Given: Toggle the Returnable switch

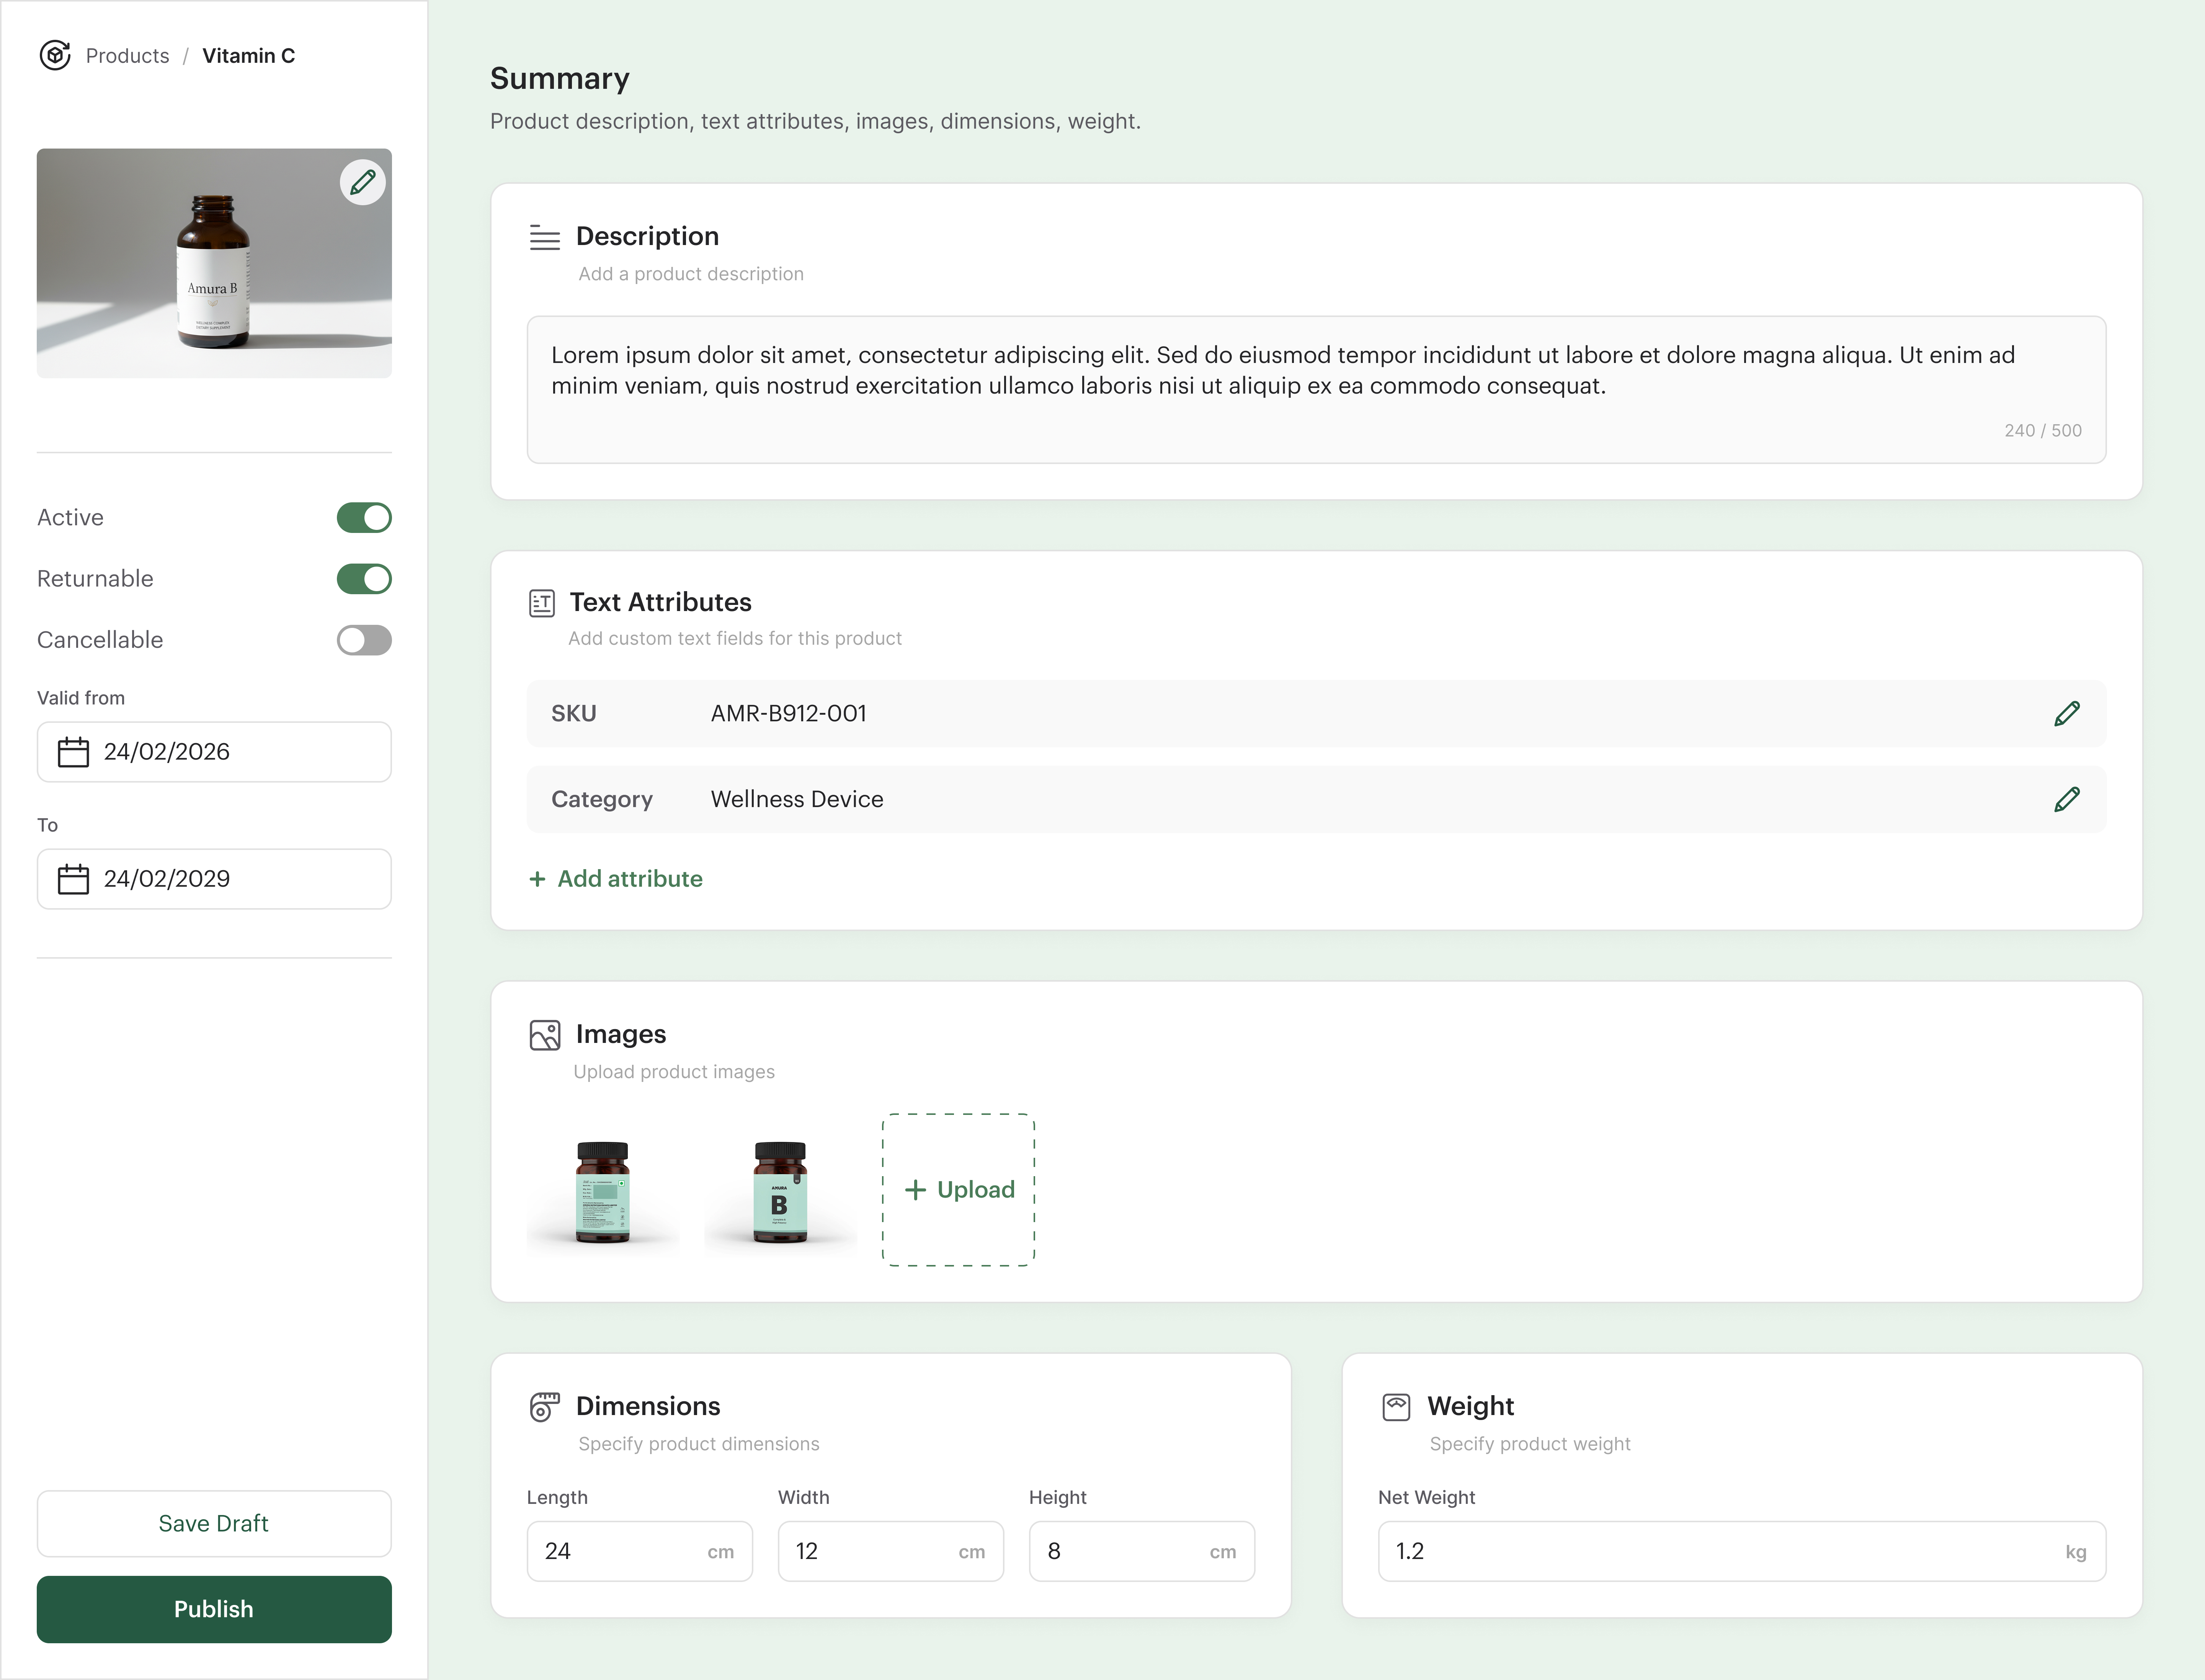Looking at the screenshot, I should 364,579.
